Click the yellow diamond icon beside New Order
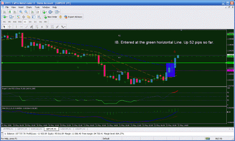This screenshot has width=235, height=141. pyautogui.click(x=61, y=17)
